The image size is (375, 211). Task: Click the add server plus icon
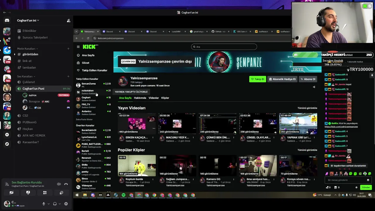[7, 135]
